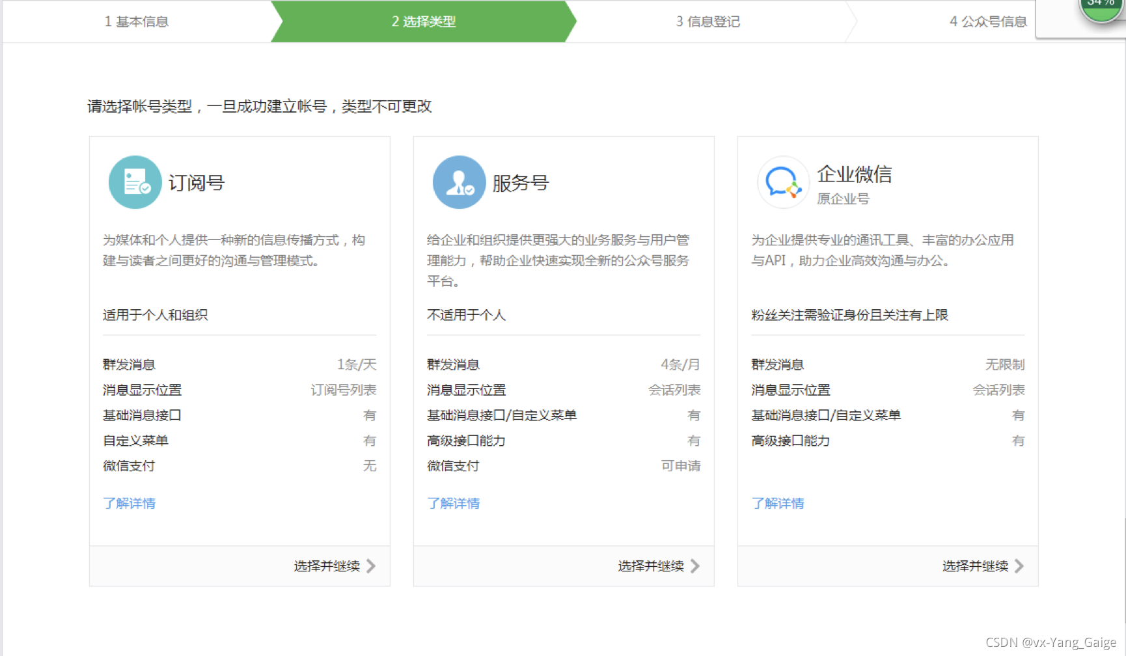The image size is (1126, 656).
Task: Open step 4 公众号信息
Action: (x=988, y=21)
